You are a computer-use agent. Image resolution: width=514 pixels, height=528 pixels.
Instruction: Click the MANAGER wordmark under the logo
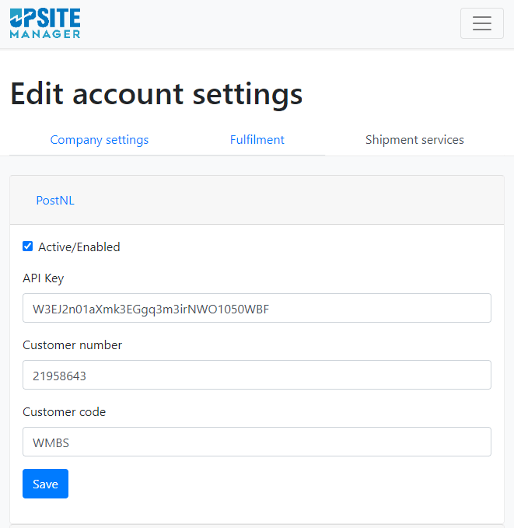[45, 34]
